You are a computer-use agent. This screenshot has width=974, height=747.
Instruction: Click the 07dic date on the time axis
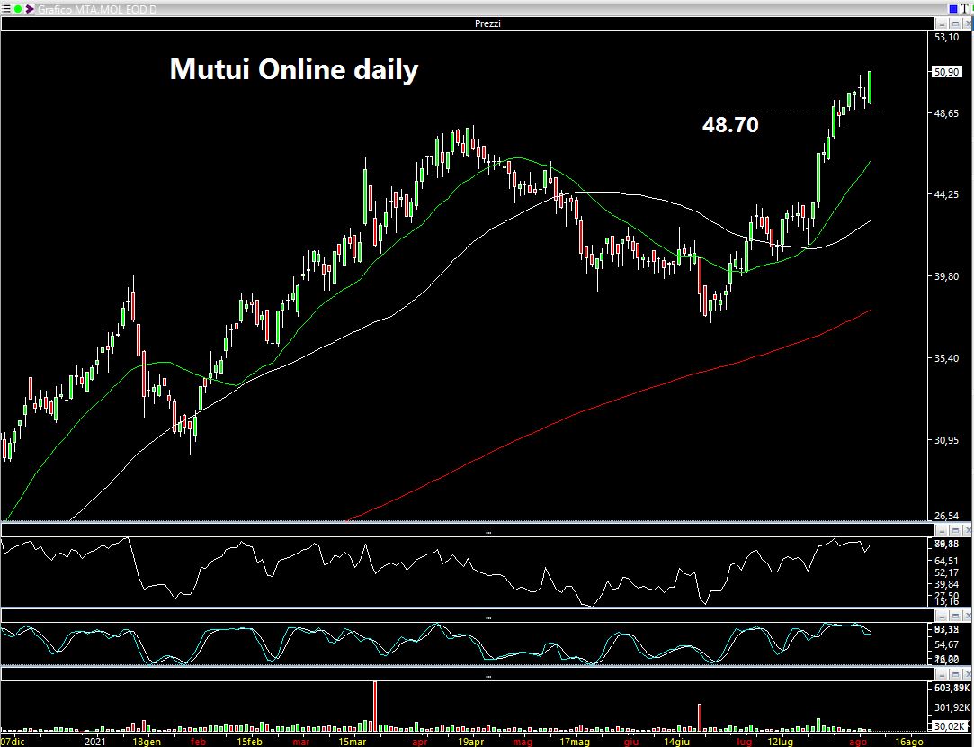click(13, 742)
